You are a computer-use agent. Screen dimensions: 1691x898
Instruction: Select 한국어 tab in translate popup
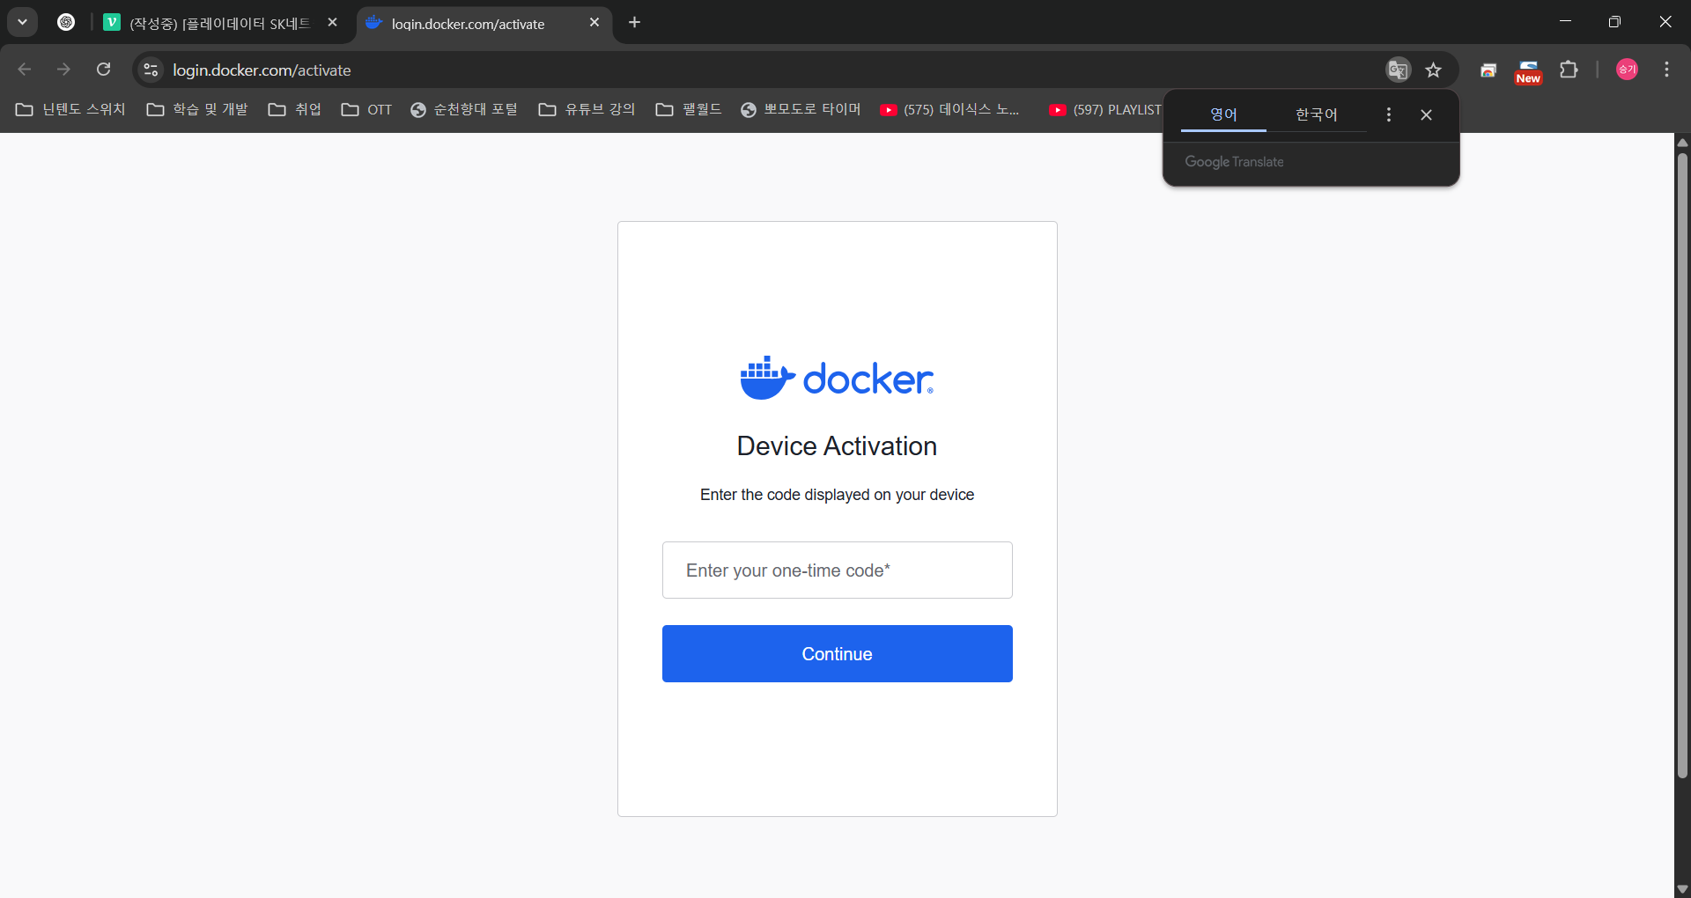pos(1316,114)
